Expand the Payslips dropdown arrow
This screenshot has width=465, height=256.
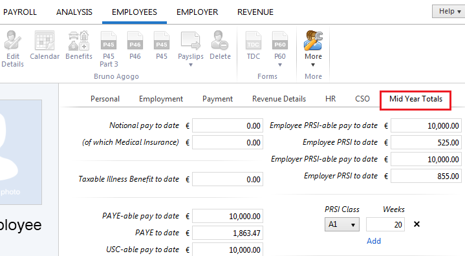pyautogui.click(x=191, y=65)
